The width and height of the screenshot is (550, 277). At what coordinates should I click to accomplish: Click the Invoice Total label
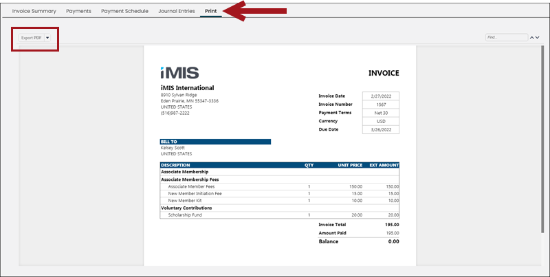[332, 225]
